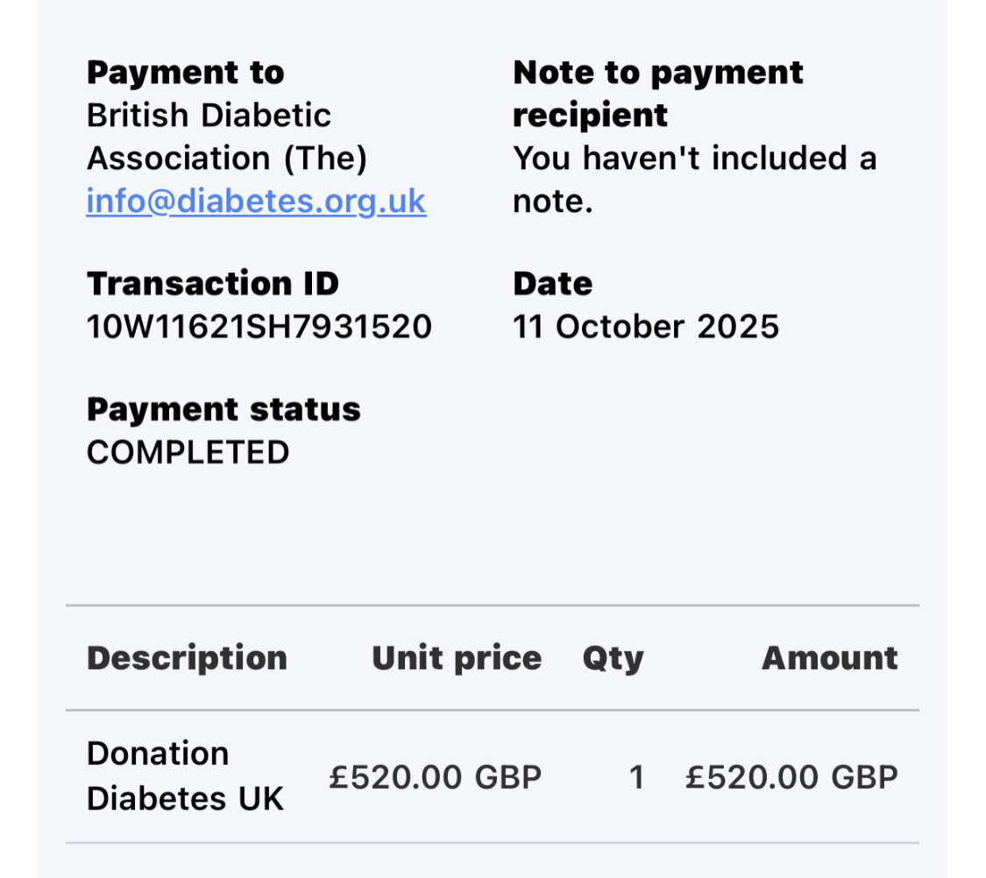Click the "Note to payment recipient" heading
The image size is (986, 878).
[657, 93]
